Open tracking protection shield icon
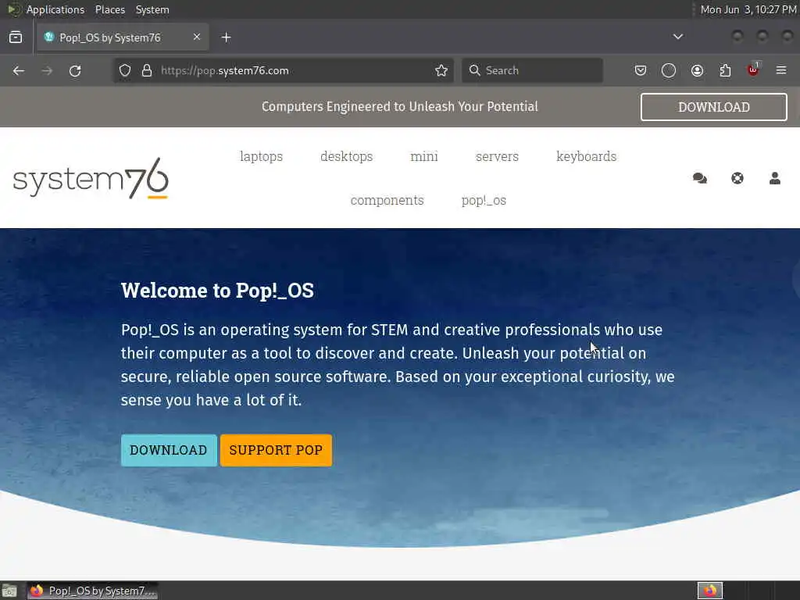The height and width of the screenshot is (600, 800). pos(125,70)
